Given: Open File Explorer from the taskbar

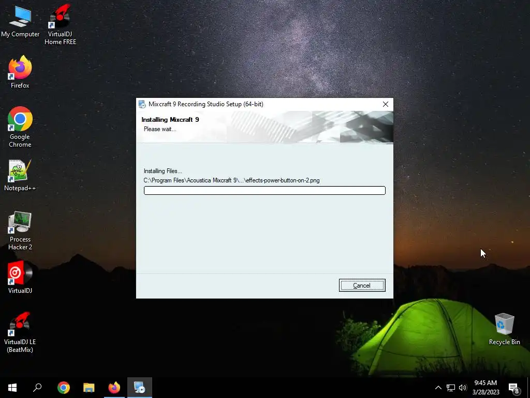Looking at the screenshot, I should tap(89, 388).
